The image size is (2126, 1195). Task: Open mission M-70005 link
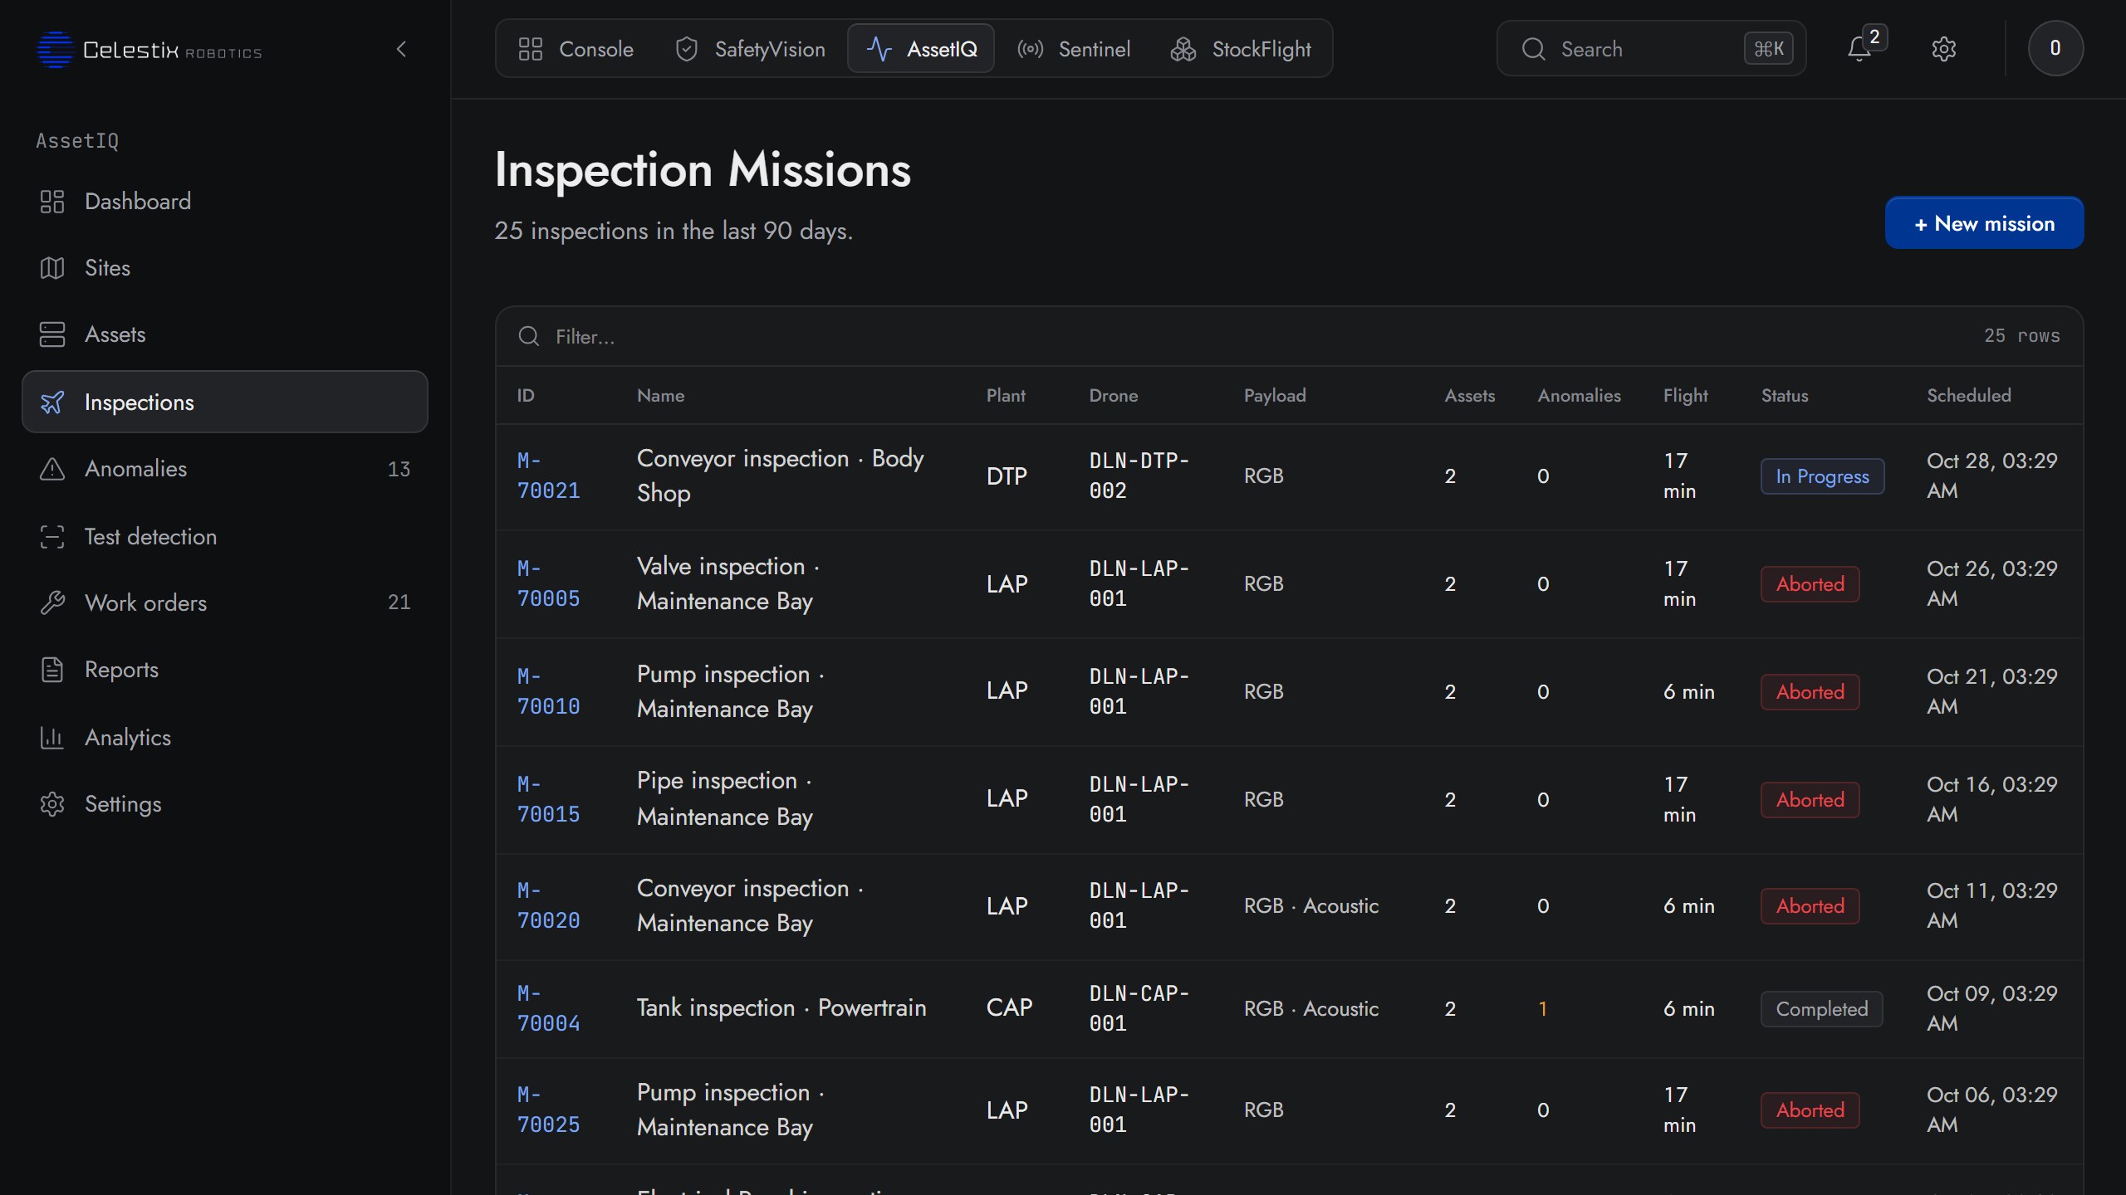pos(548,583)
